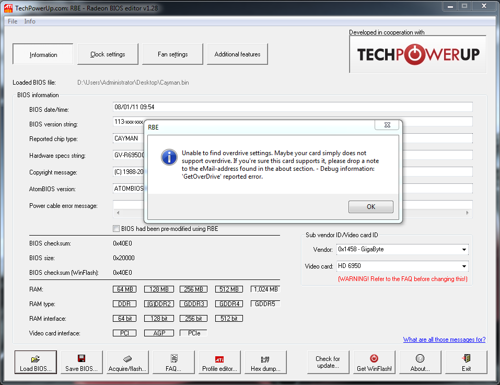Toggle BIOS had been pre-modified checkbox

[x=117, y=229]
